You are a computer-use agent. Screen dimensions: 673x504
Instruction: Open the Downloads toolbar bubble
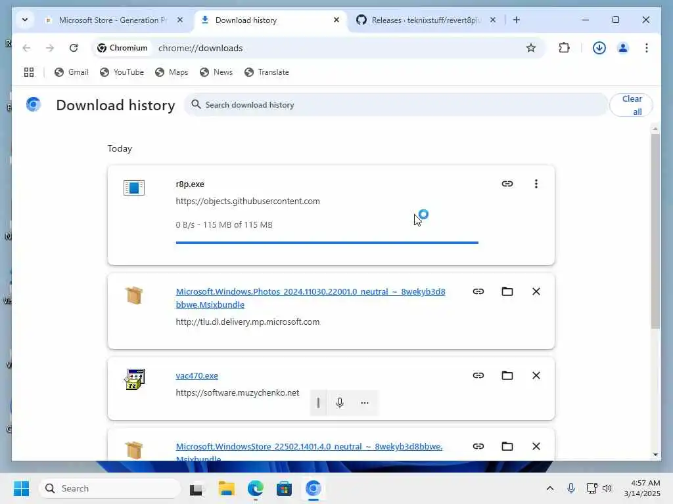[x=599, y=48]
